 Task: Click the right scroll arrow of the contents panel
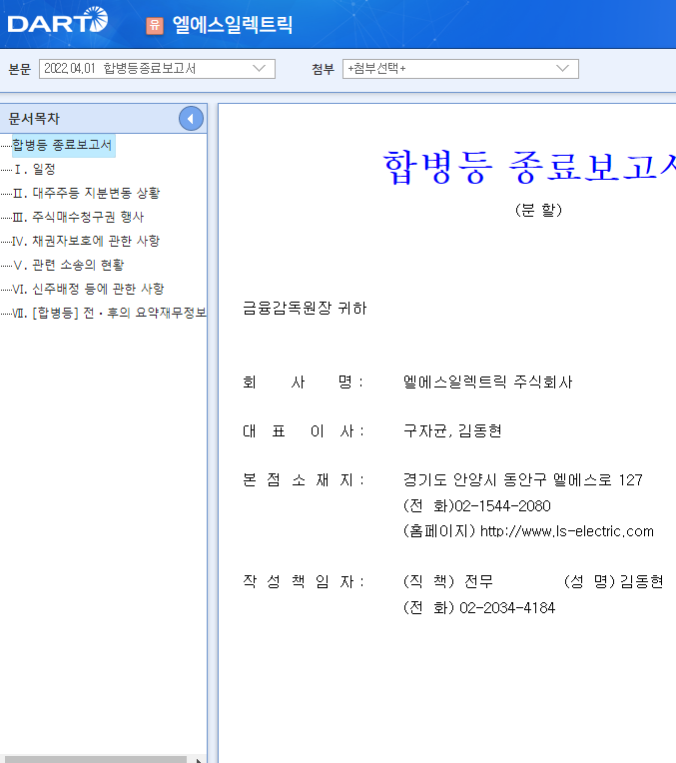pos(198,760)
